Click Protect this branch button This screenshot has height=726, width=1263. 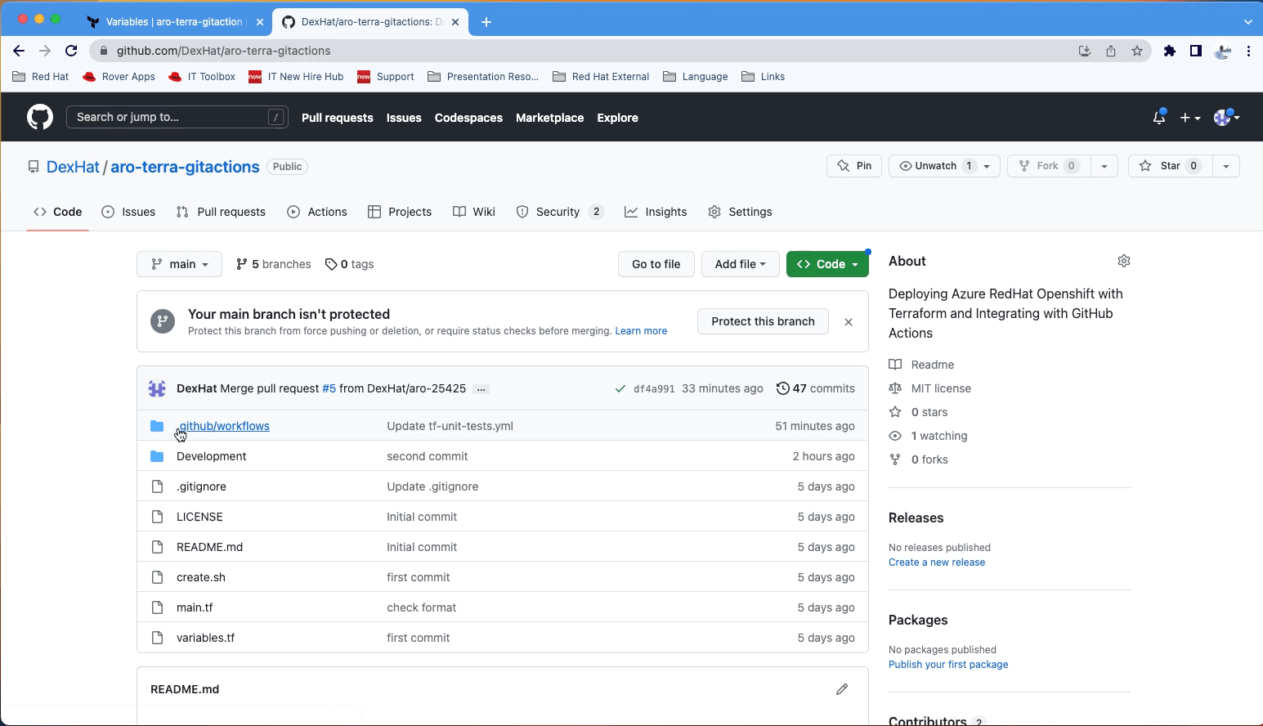click(x=763, y=321)
